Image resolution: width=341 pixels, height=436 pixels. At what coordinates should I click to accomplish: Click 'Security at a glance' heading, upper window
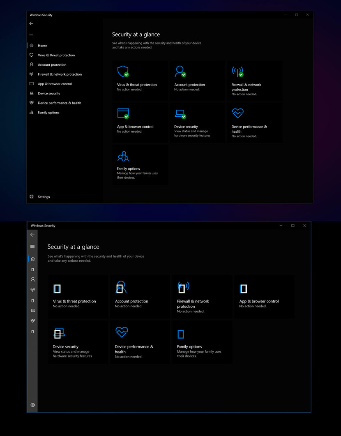136,35
